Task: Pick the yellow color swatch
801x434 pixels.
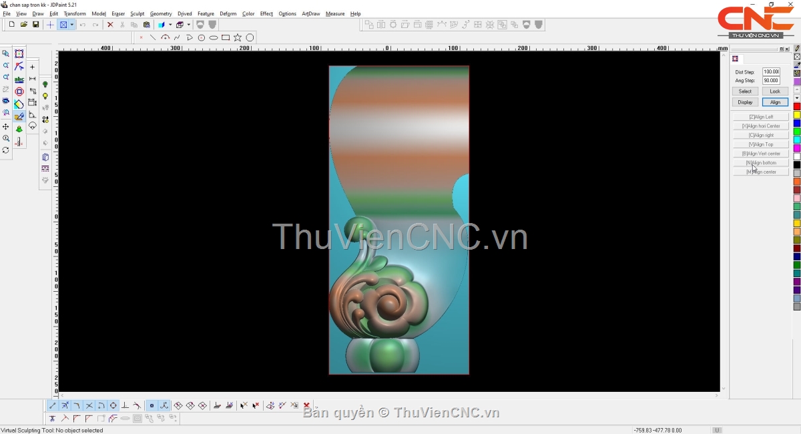Action: coord(797,115)
